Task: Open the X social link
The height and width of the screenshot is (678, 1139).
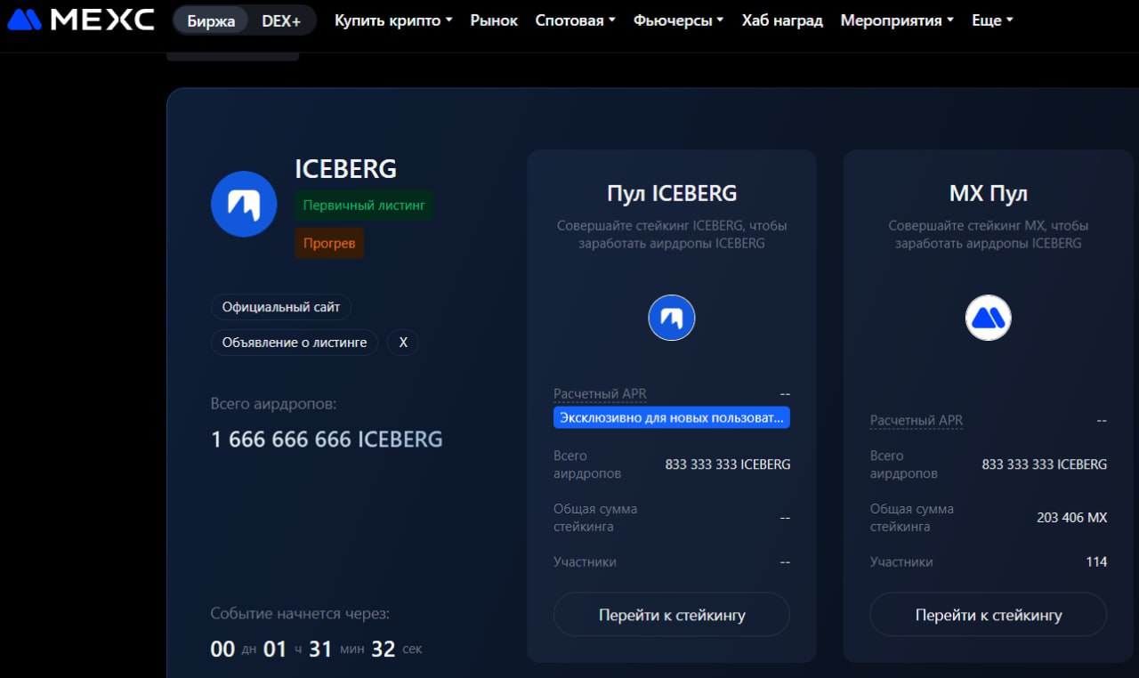Action: click(403, 343)
